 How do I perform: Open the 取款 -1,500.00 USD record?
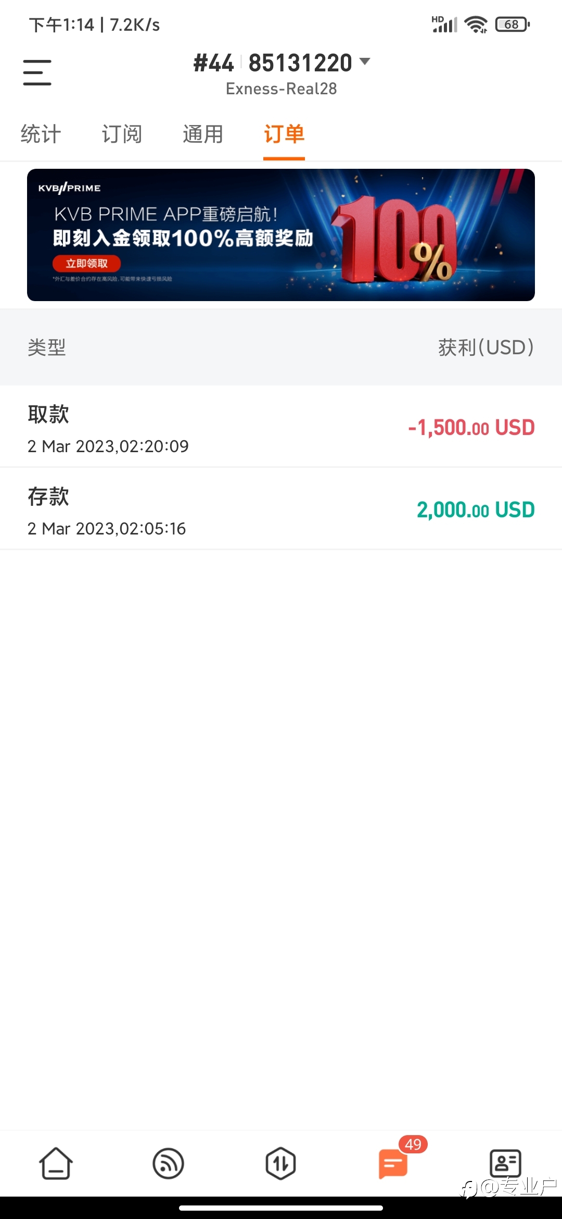(x=281, y=427)
